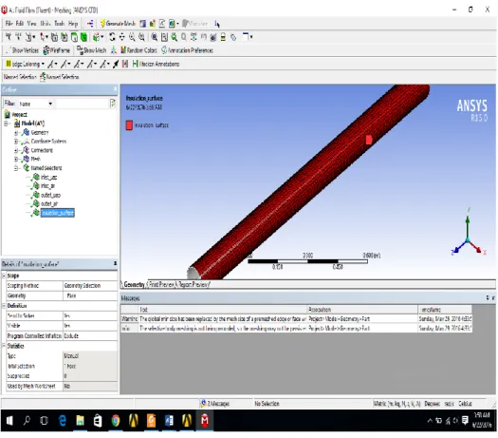Toggle the Magnifier Window icon

coord(164,37)
